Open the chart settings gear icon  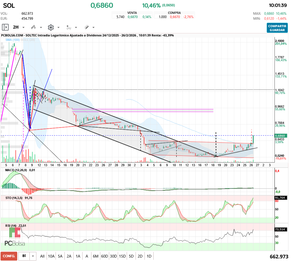pos(51,27)
